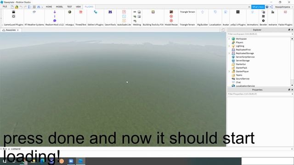Screen dimensions: 294x165
Task: Open the GeomTools plugin icon
Action: (110, 12)
